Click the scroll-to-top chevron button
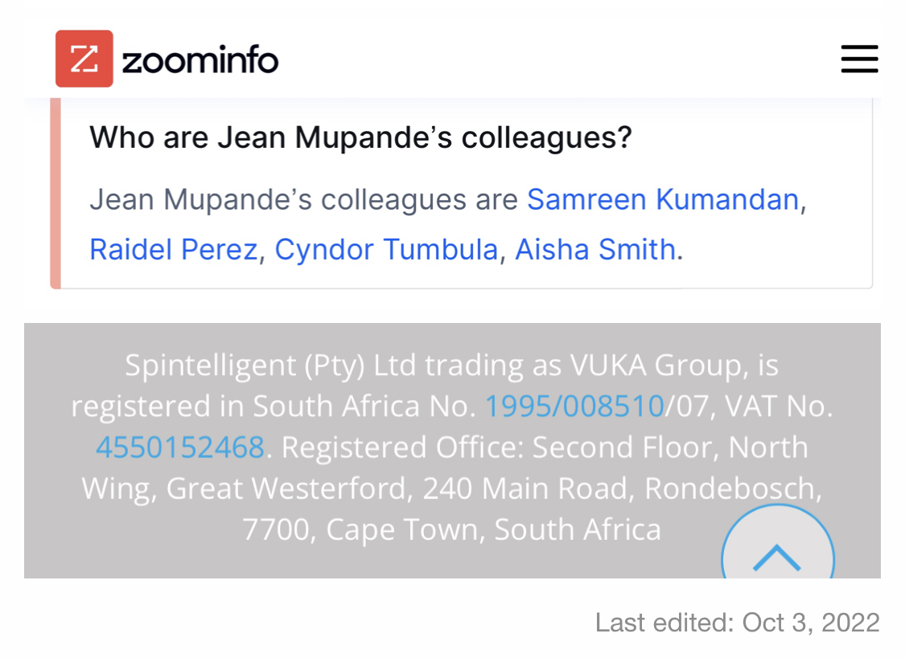The image size is (905, 658). coord(777,557)
